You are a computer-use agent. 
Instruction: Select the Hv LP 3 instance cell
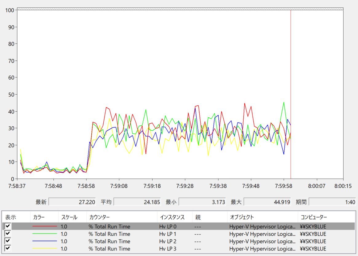click(x=168, y=249)
